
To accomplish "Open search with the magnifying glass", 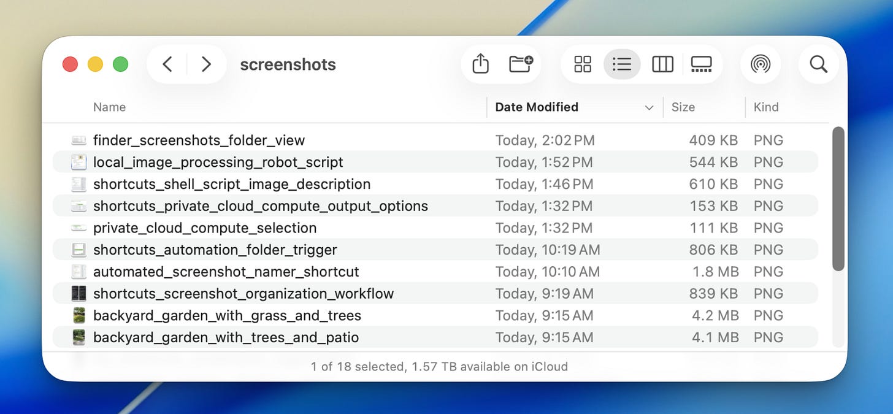I will click(x=819, y=64).
